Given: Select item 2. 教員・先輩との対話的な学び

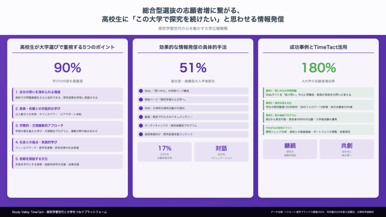Looking at the screenshot, I should pos(67,111).
